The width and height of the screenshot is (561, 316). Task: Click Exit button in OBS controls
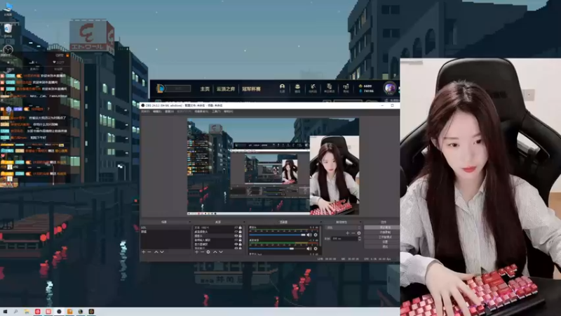(x=382, y=246)
